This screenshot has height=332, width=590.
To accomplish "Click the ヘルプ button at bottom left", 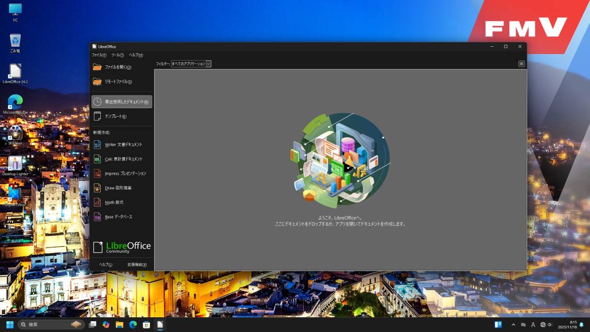I will point(106,265).
